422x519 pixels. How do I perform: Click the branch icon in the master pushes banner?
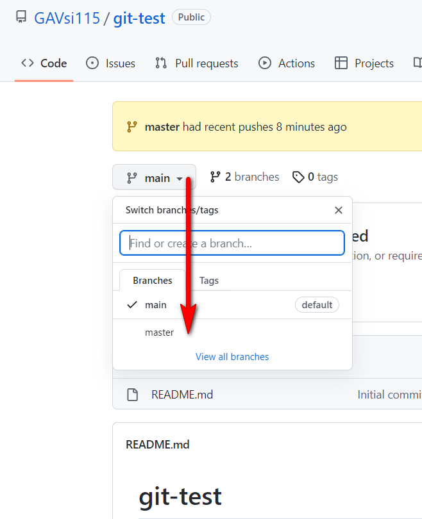click(132, 127)
